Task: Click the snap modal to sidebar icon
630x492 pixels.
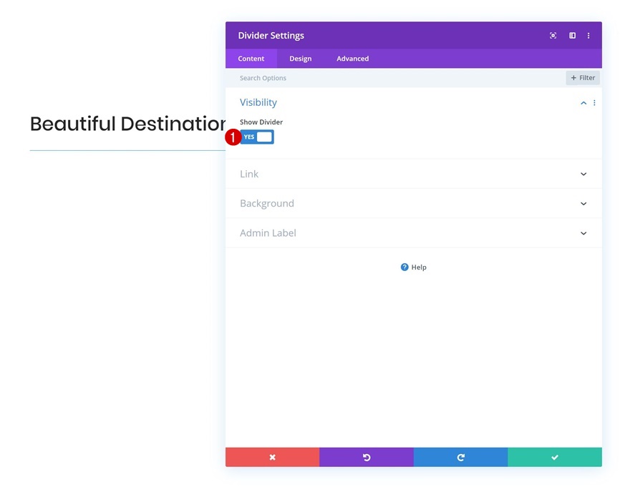Action: click(x=572, y=36)
